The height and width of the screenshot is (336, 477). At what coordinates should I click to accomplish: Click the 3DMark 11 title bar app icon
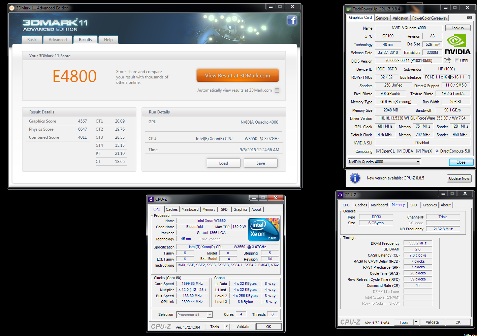click(12, 8)
